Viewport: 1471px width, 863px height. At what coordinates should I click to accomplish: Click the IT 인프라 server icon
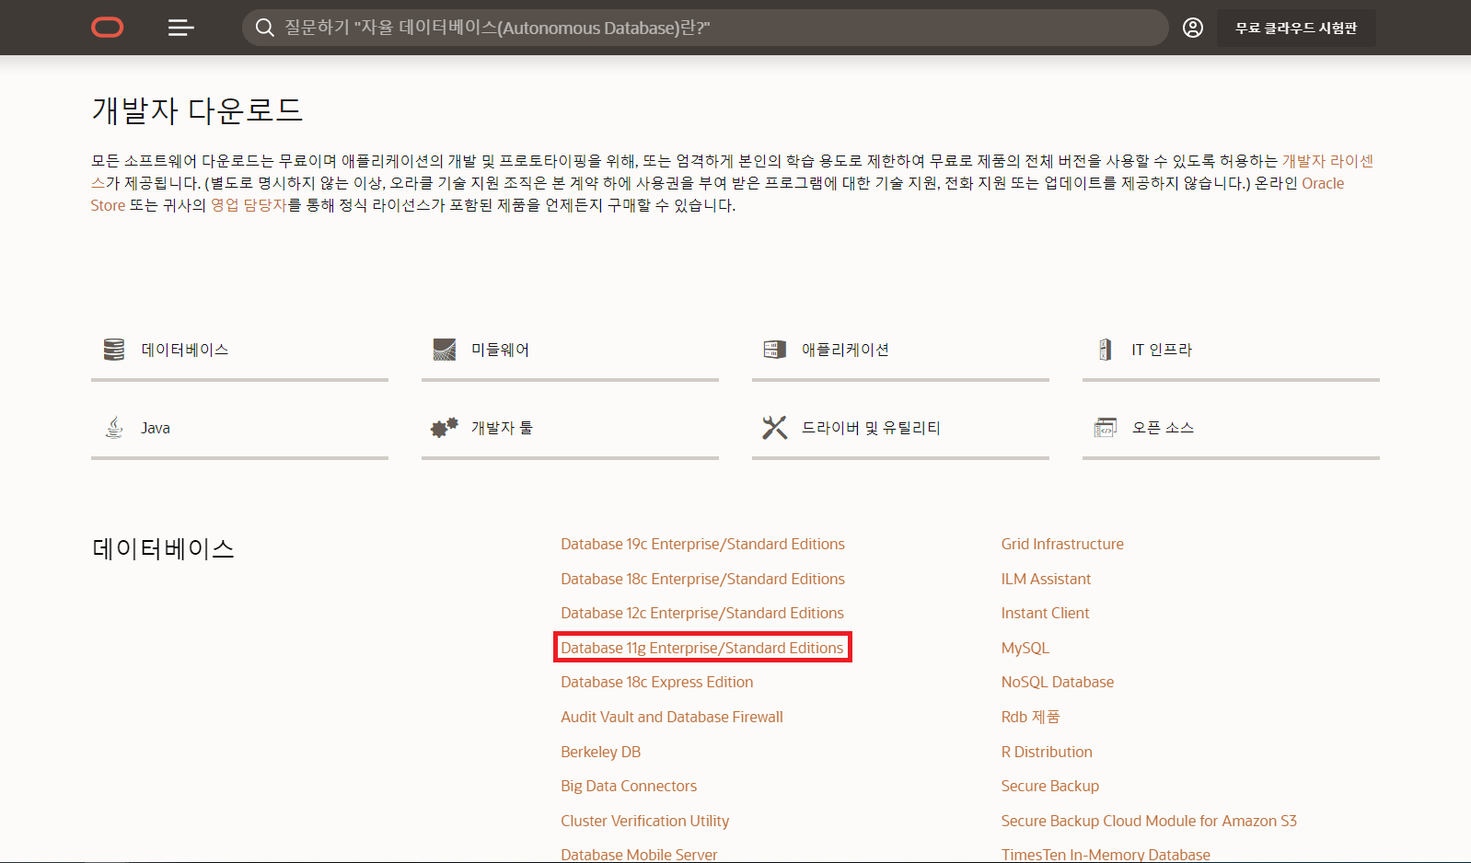pyautogui.click(x=1105, y=350)
